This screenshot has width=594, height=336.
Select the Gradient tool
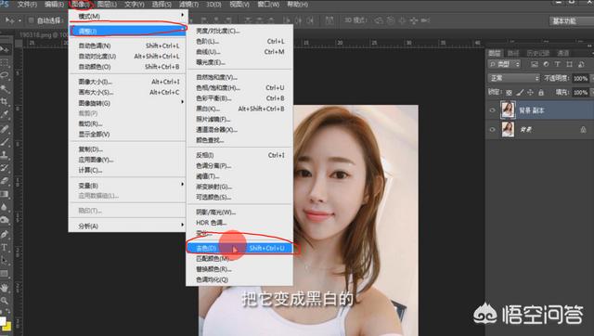pos(4,194)
